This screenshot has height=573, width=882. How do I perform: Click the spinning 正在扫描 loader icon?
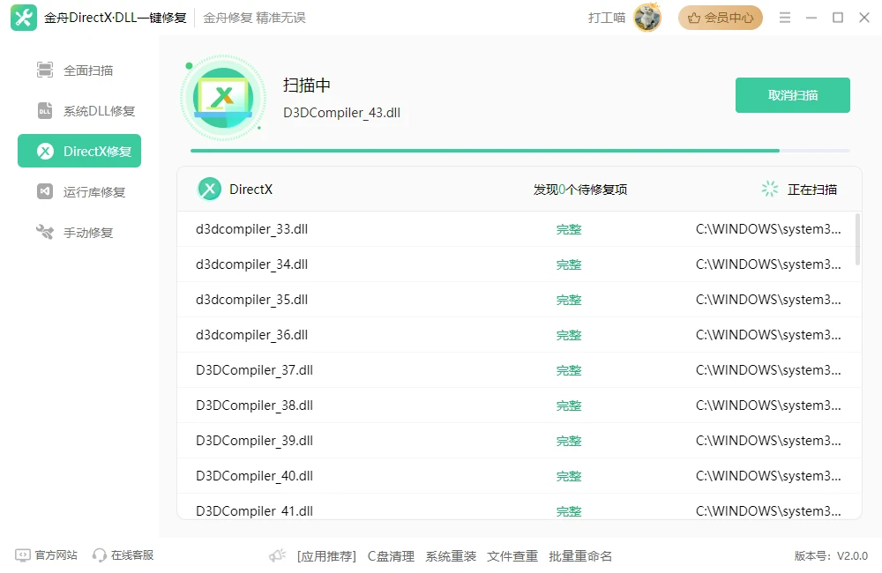tap(769, 189)
